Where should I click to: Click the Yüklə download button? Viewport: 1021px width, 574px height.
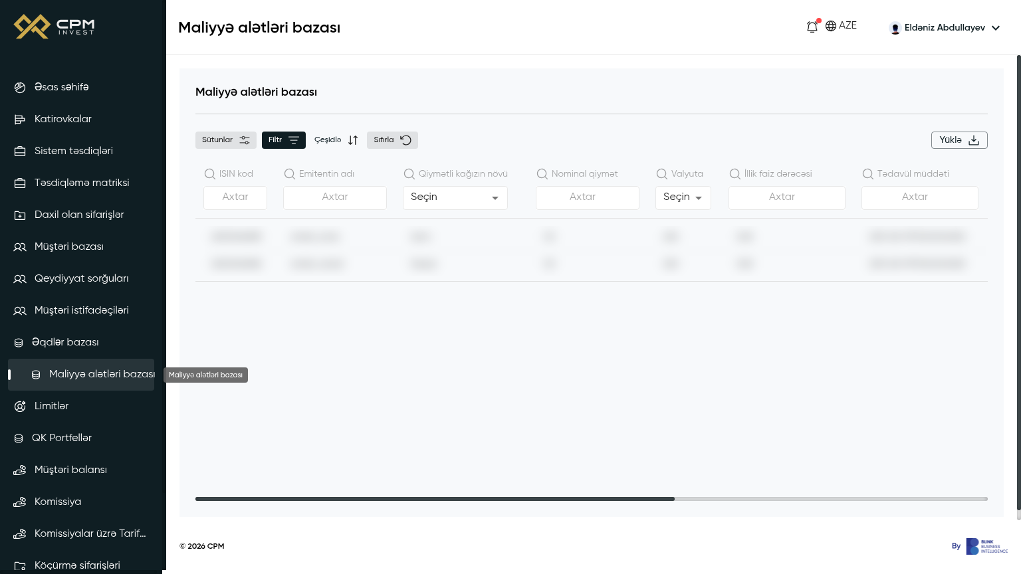pos(959,140)
